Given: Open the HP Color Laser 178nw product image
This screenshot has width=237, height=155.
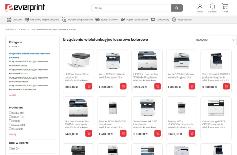Looking at the screenshot, I should (78, 61).
